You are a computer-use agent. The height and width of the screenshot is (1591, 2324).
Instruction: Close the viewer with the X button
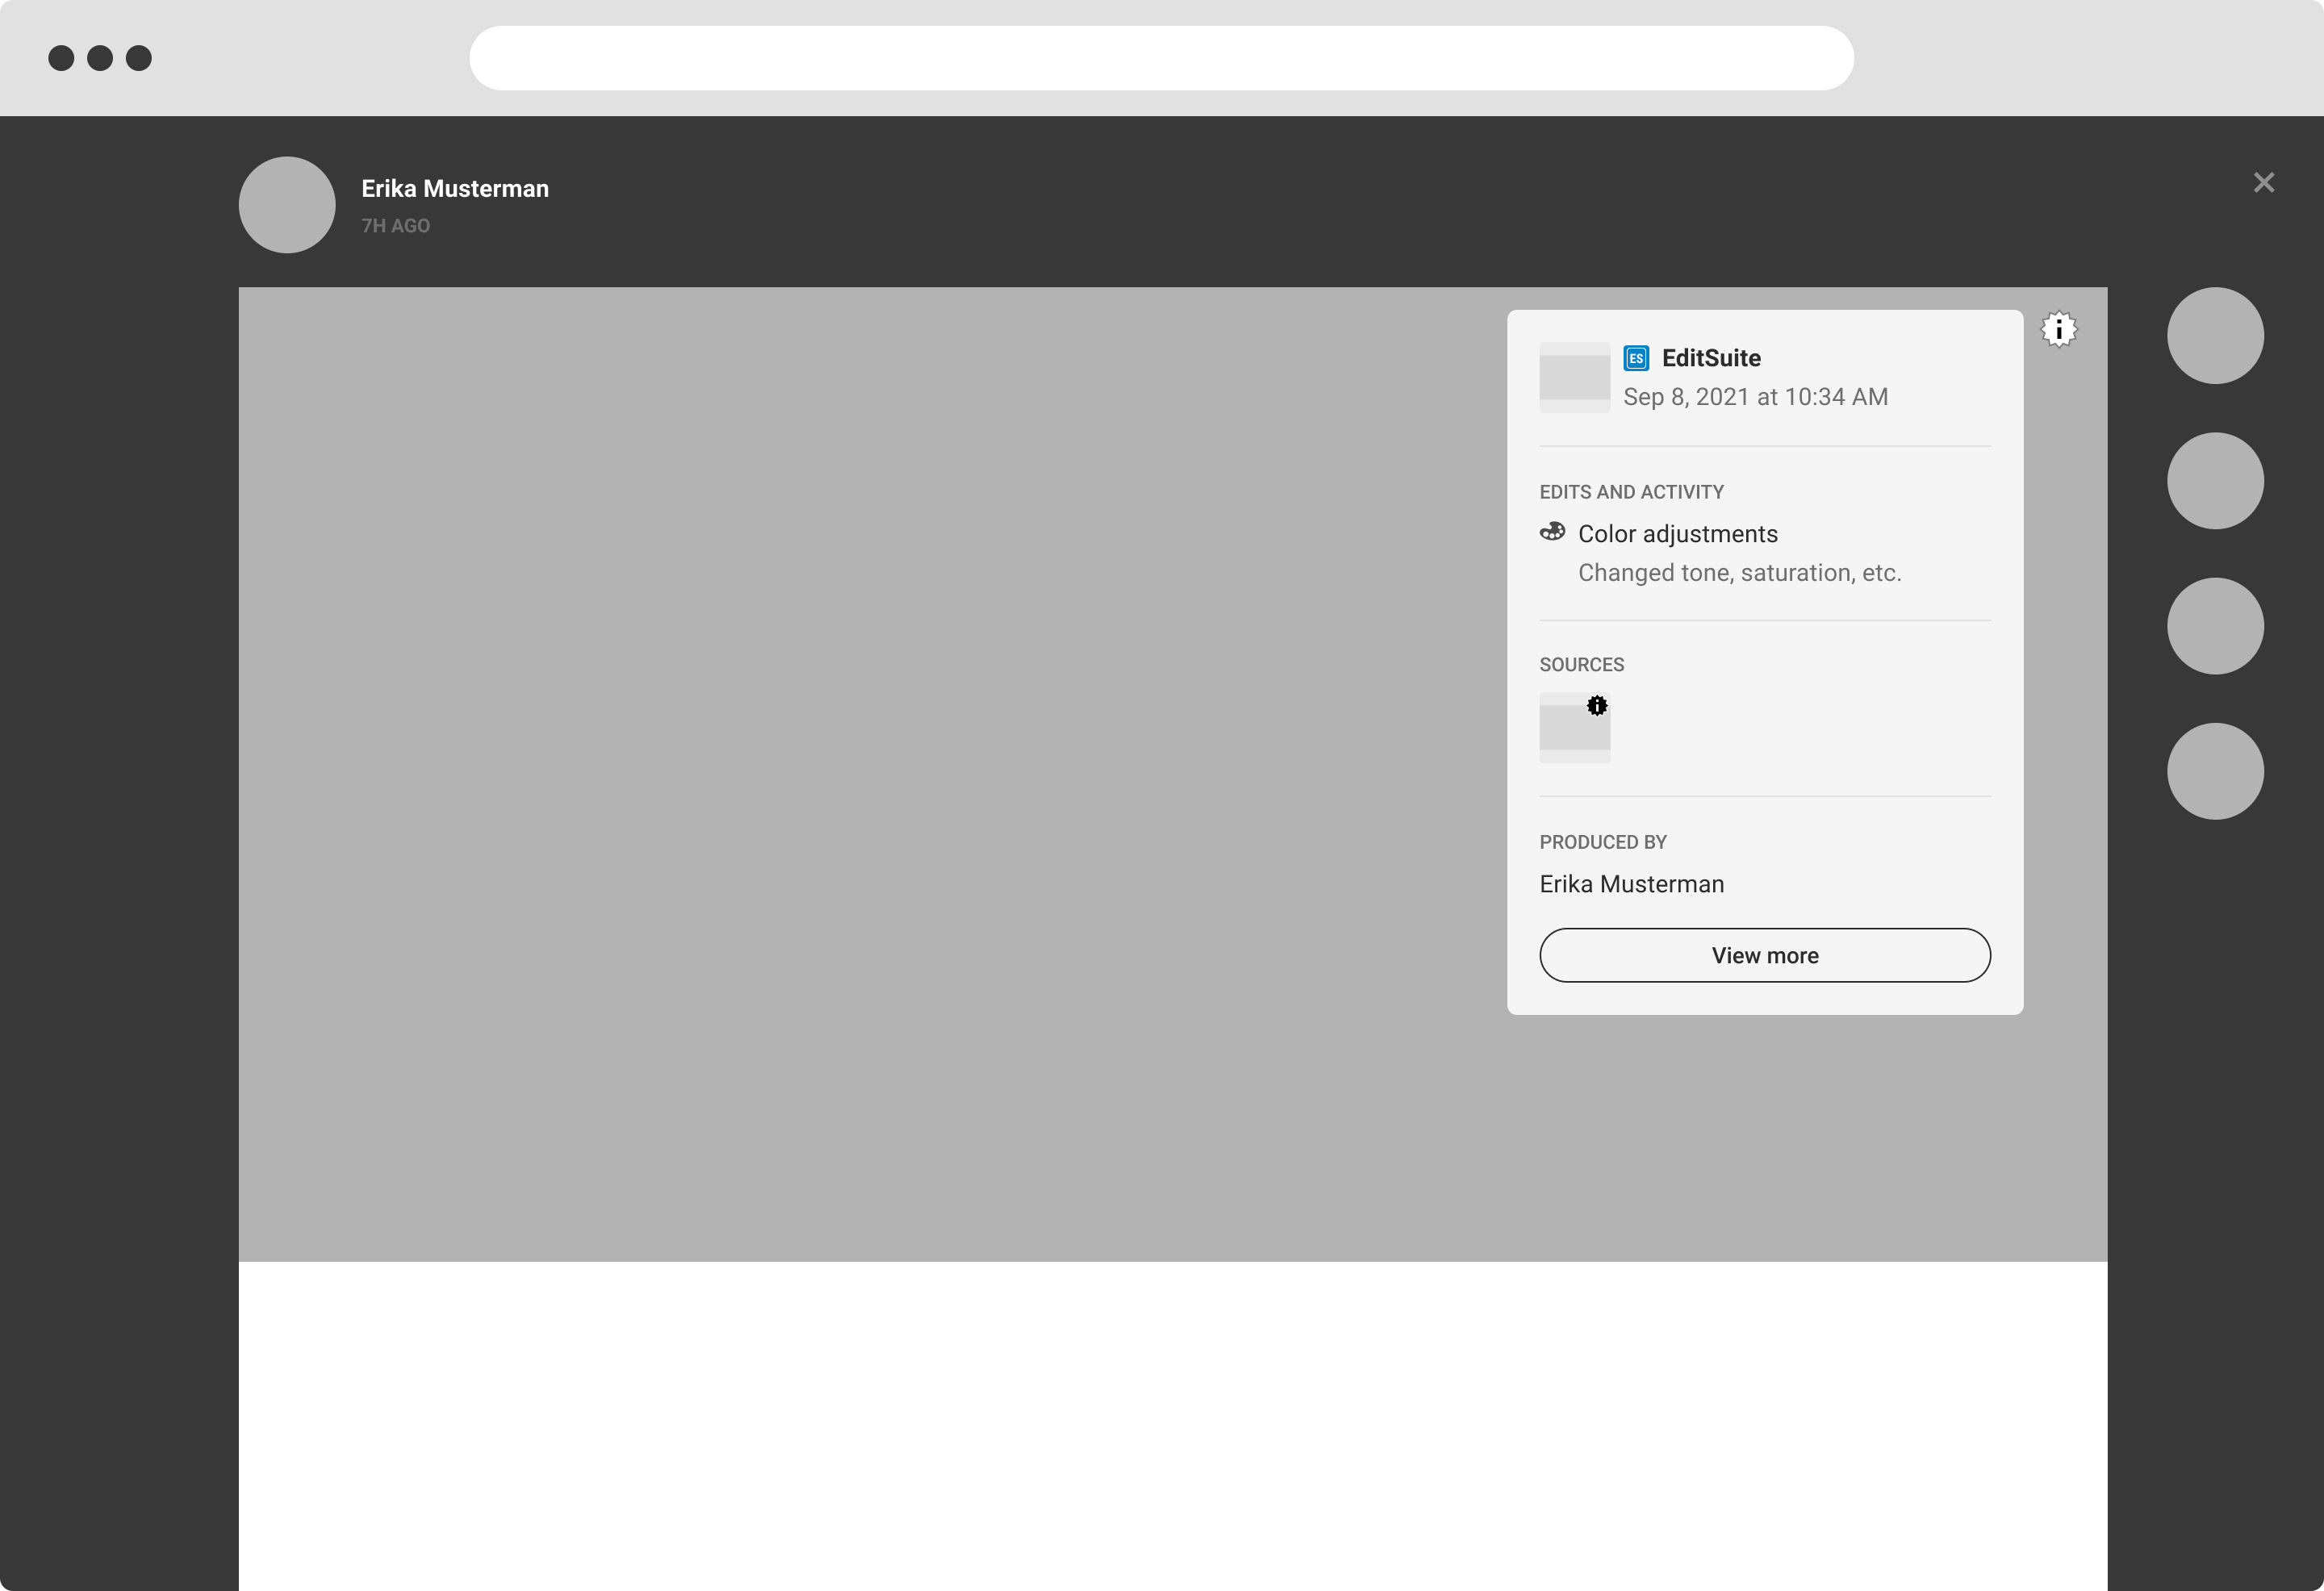pos(2264,183)
